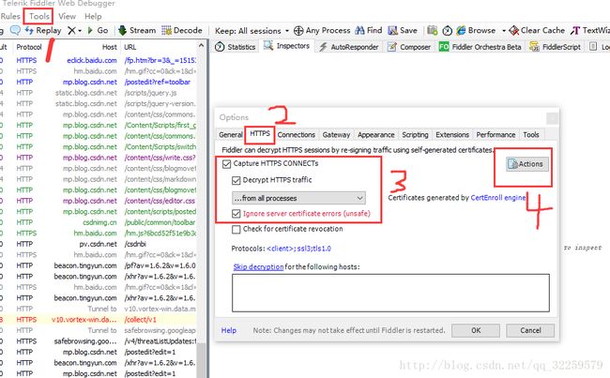Click the Skip decryption link
Screen dimensions: 610x378
[258, 266]
